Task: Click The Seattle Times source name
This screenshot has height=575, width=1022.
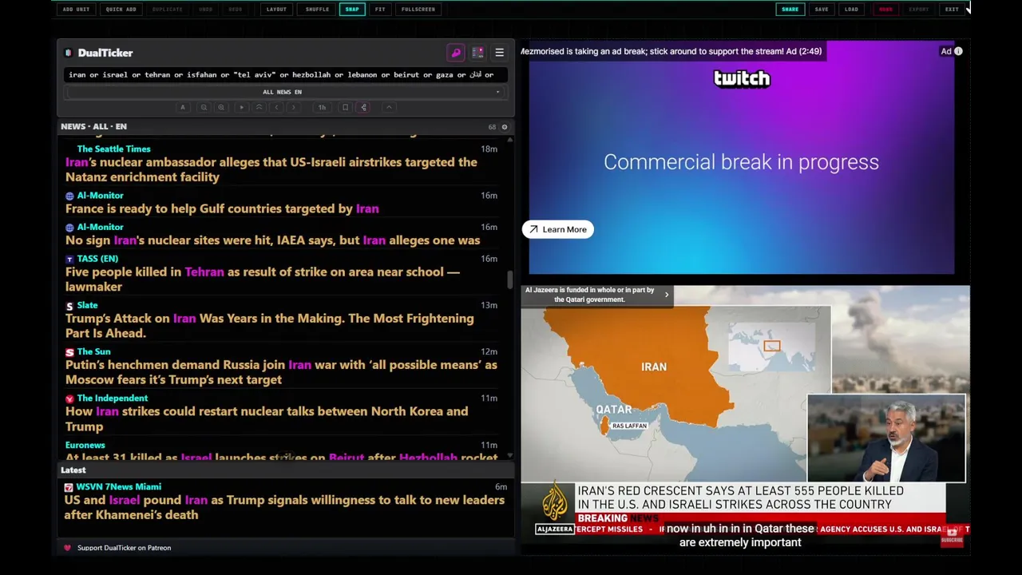Action: 113,149
